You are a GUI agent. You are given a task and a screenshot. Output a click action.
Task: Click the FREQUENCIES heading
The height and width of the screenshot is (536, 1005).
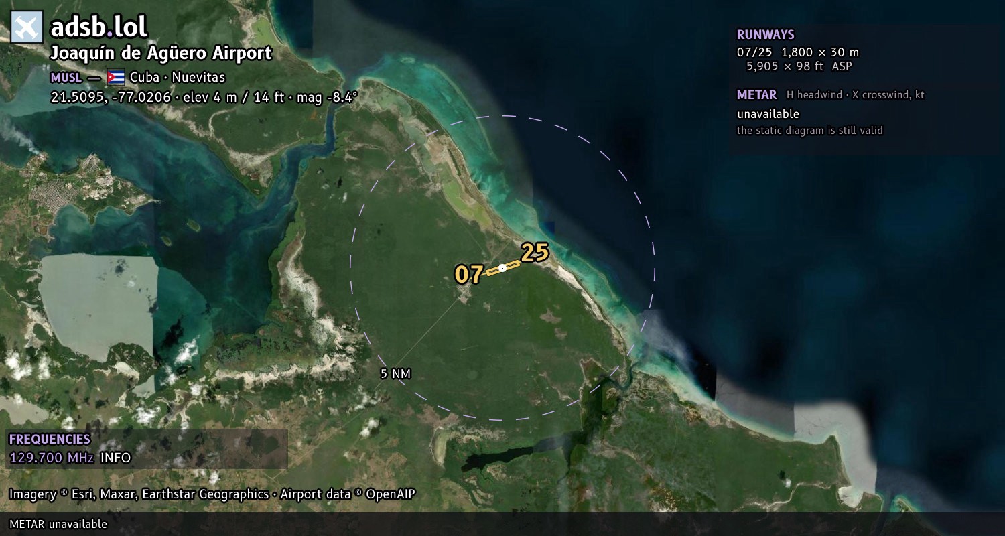click(x=50, y=440)
